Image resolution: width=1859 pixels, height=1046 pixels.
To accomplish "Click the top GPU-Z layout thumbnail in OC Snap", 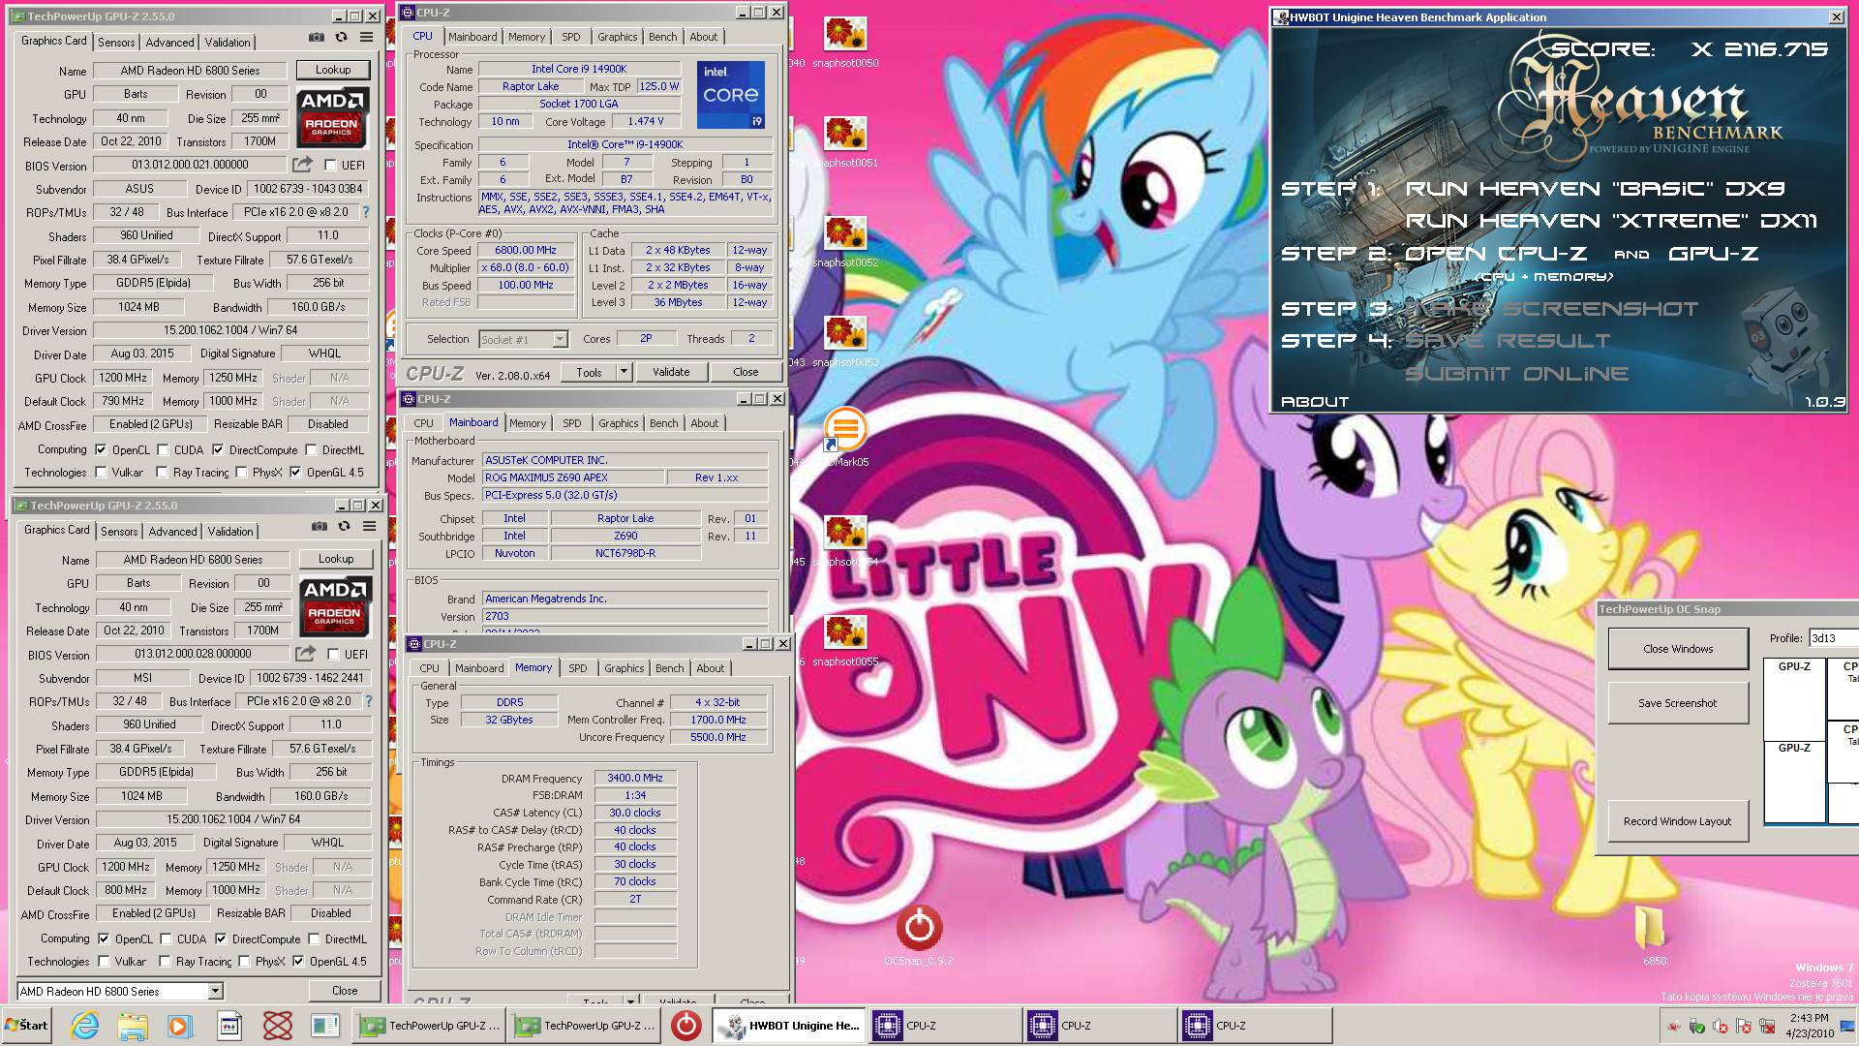I will click(x=1794, y=699).
